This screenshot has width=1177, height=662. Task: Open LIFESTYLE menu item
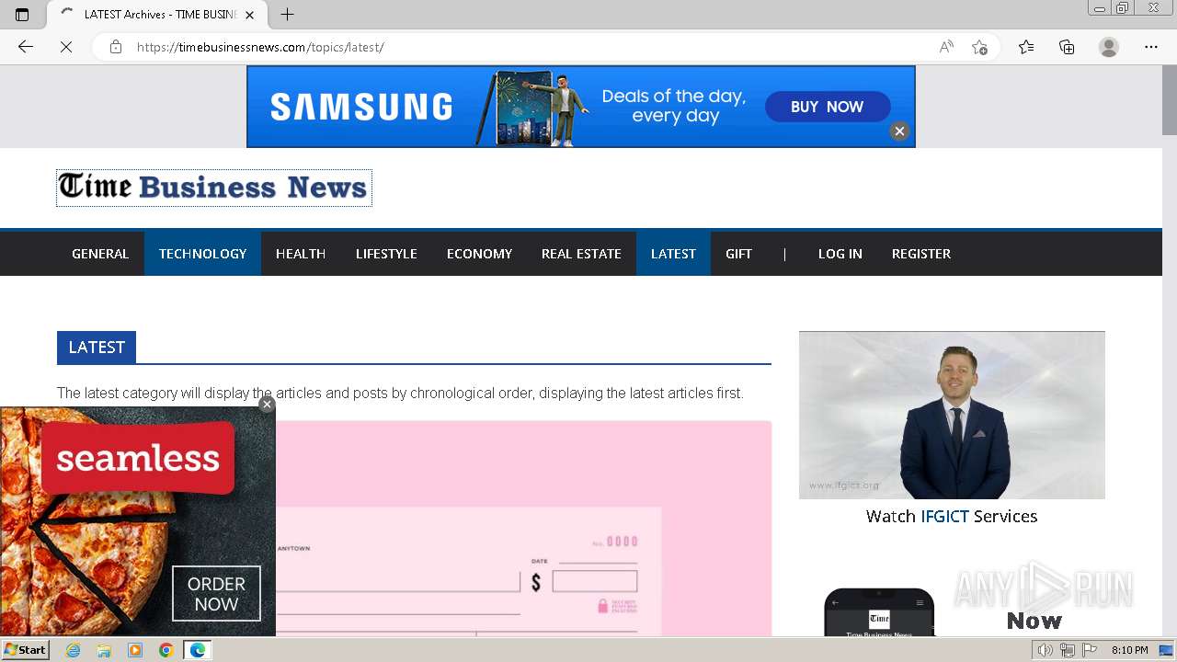tap(386, 254)
